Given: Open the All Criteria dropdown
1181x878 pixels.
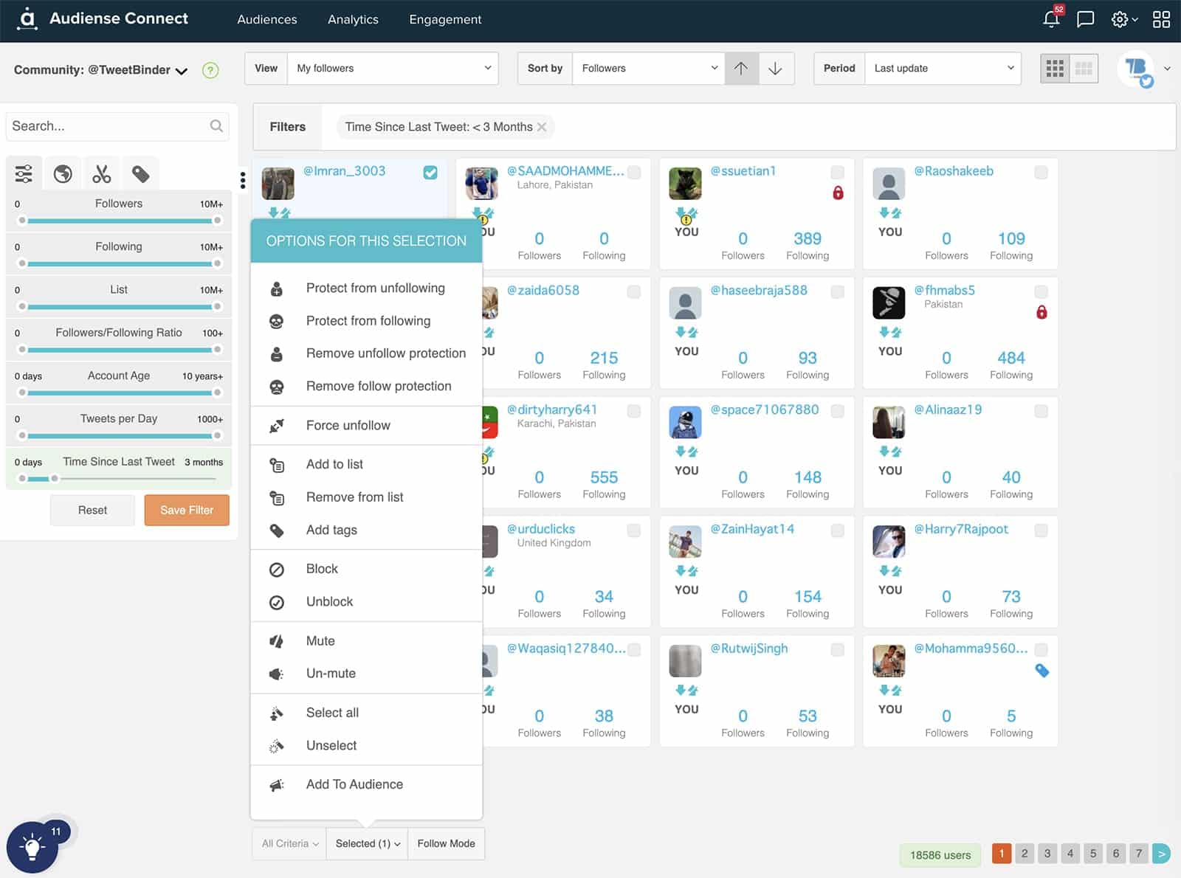Looking at the screenshot, I should (290, 843).
